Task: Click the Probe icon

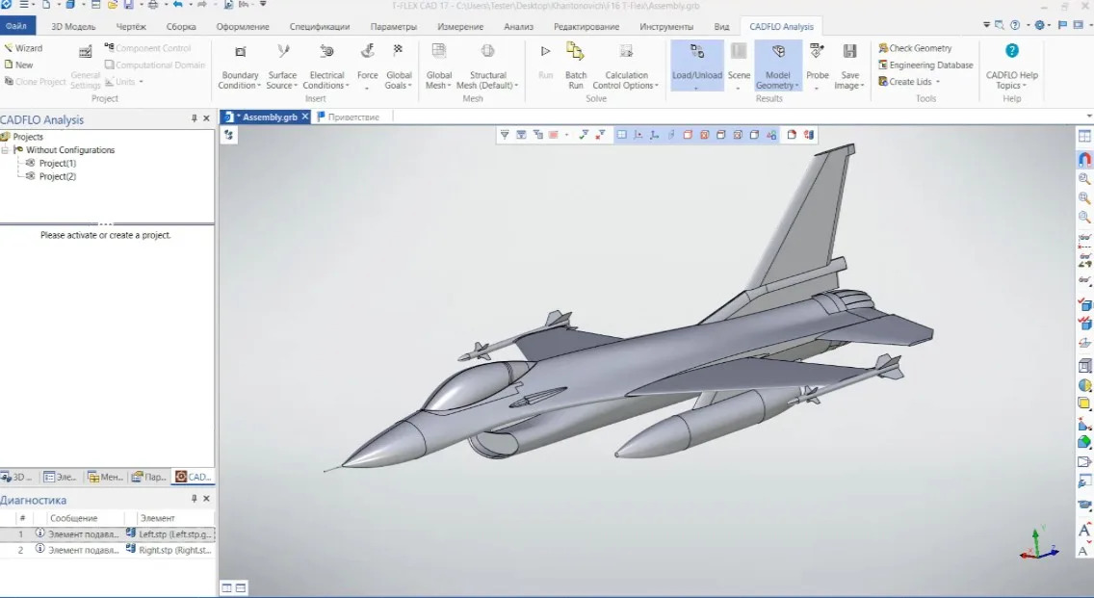Action: pyautogui.click(x=817, y=52)
